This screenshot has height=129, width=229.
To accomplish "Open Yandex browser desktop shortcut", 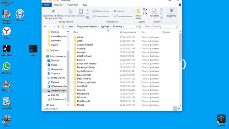I will (6, 33).
